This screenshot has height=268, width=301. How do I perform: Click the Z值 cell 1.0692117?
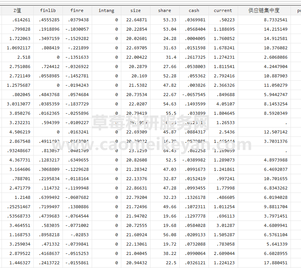coord(18,48)
